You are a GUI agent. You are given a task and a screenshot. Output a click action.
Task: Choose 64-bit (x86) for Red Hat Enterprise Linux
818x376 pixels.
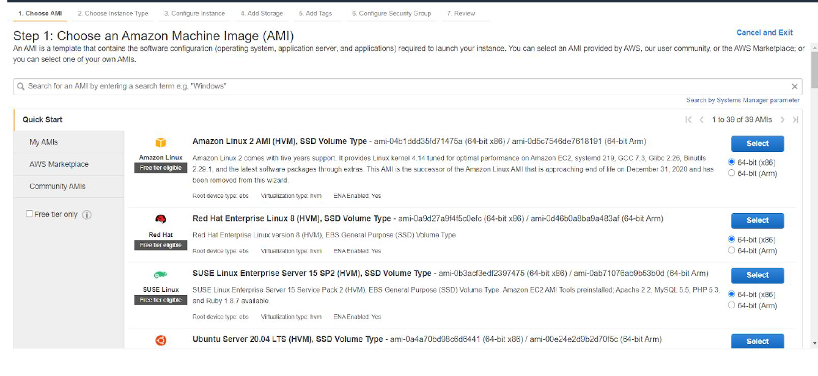pos(732,240)
